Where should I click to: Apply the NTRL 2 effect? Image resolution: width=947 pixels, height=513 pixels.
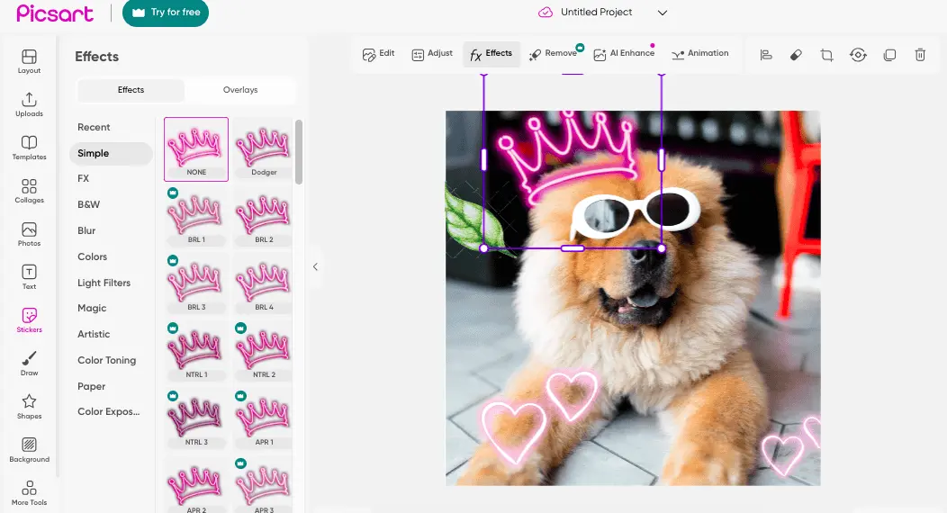pos(264,352)
